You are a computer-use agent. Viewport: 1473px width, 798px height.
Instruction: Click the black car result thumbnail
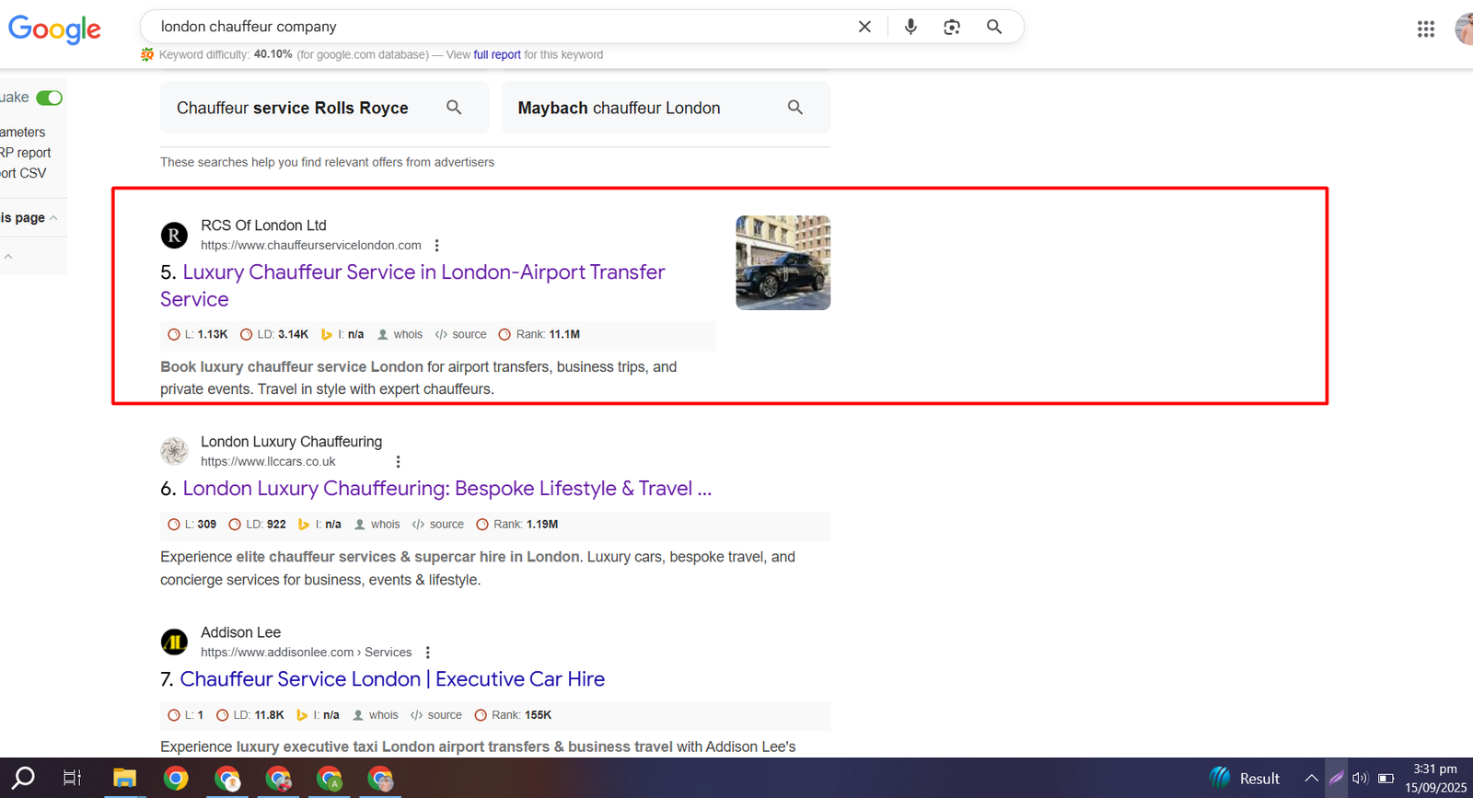783,263
